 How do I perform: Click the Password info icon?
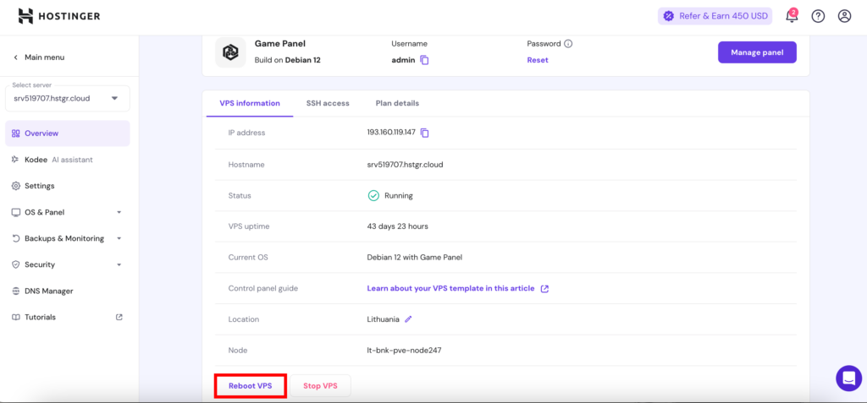[x=568, y=44]
